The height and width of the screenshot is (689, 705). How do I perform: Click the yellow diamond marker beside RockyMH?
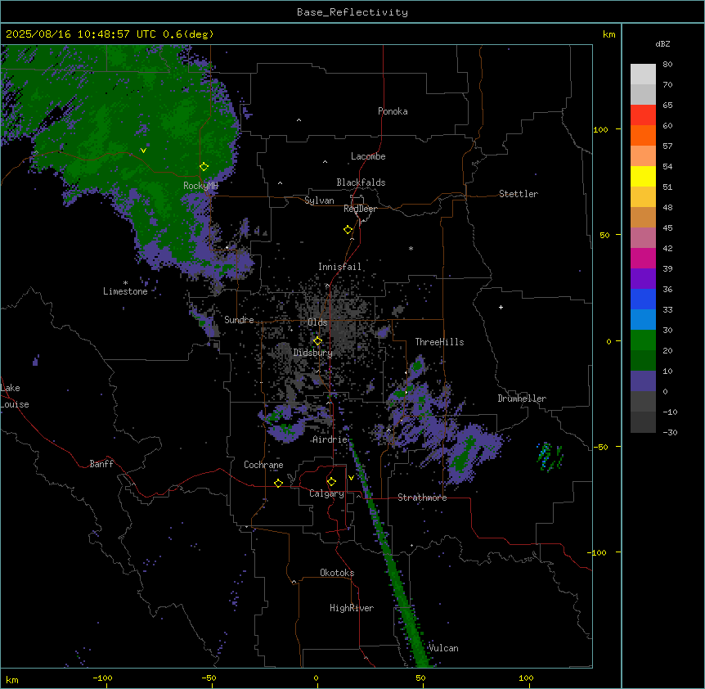(204, 167)
